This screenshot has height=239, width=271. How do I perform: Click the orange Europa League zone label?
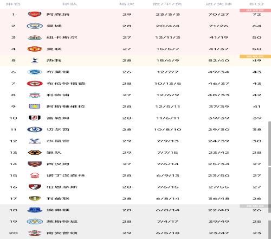pos(255,56)
